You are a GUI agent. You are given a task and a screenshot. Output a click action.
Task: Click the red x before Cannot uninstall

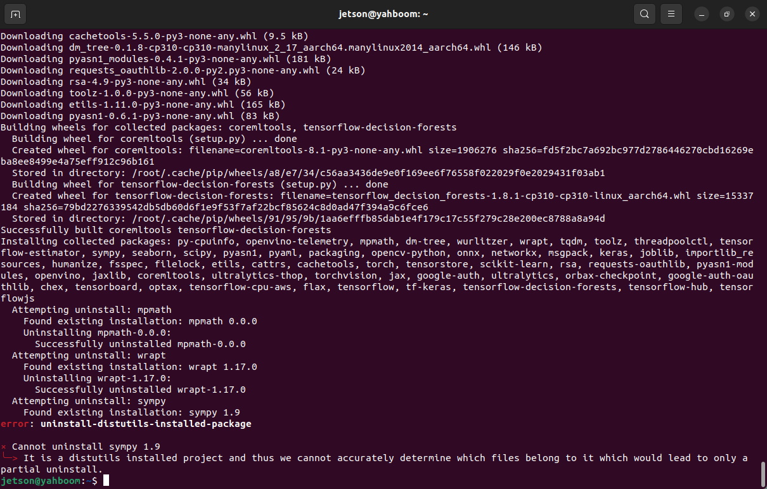(x=4, y=447)
